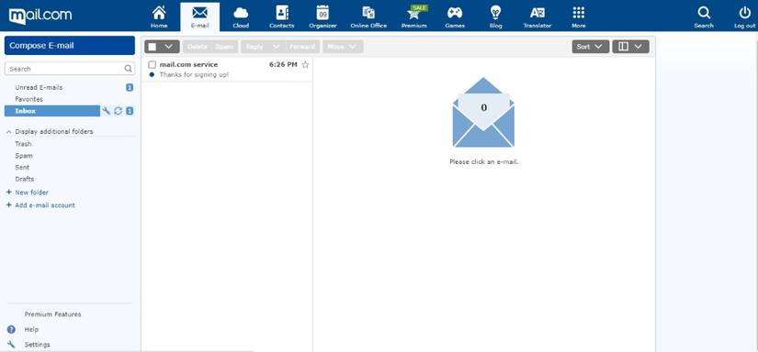Click the envelope illustration showing 0
Image resolution: width=758 pixels, height=352 pixels.
tap(483, 112)
